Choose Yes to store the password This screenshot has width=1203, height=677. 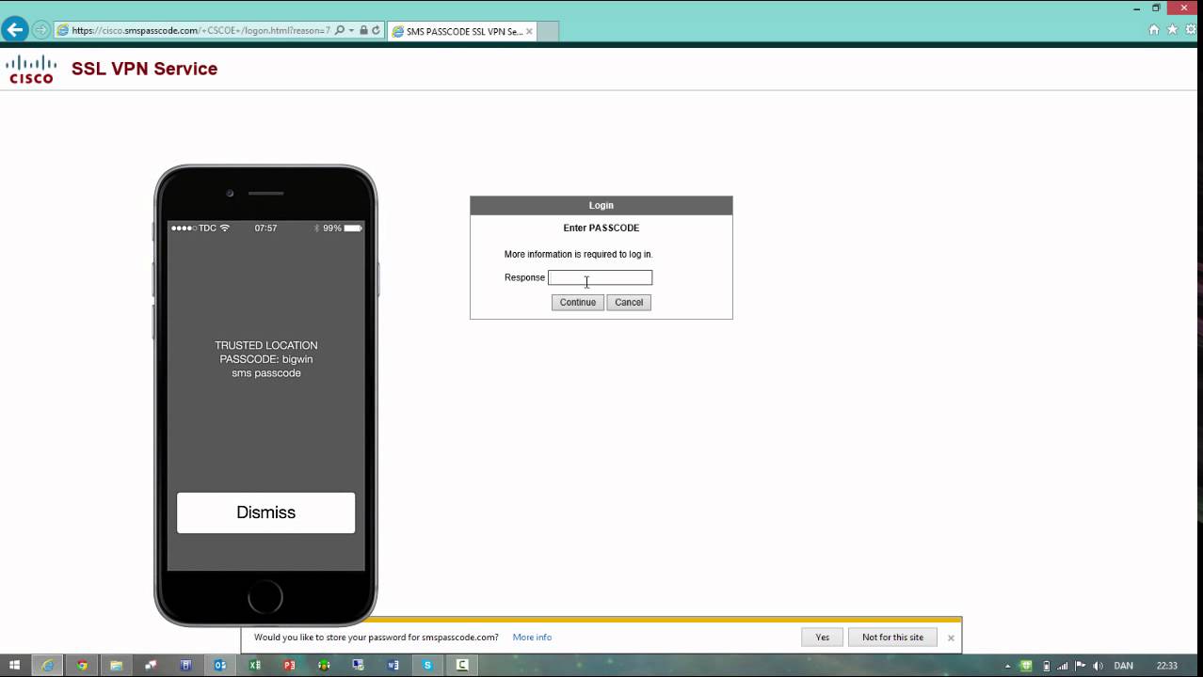(x=822, y=638)
